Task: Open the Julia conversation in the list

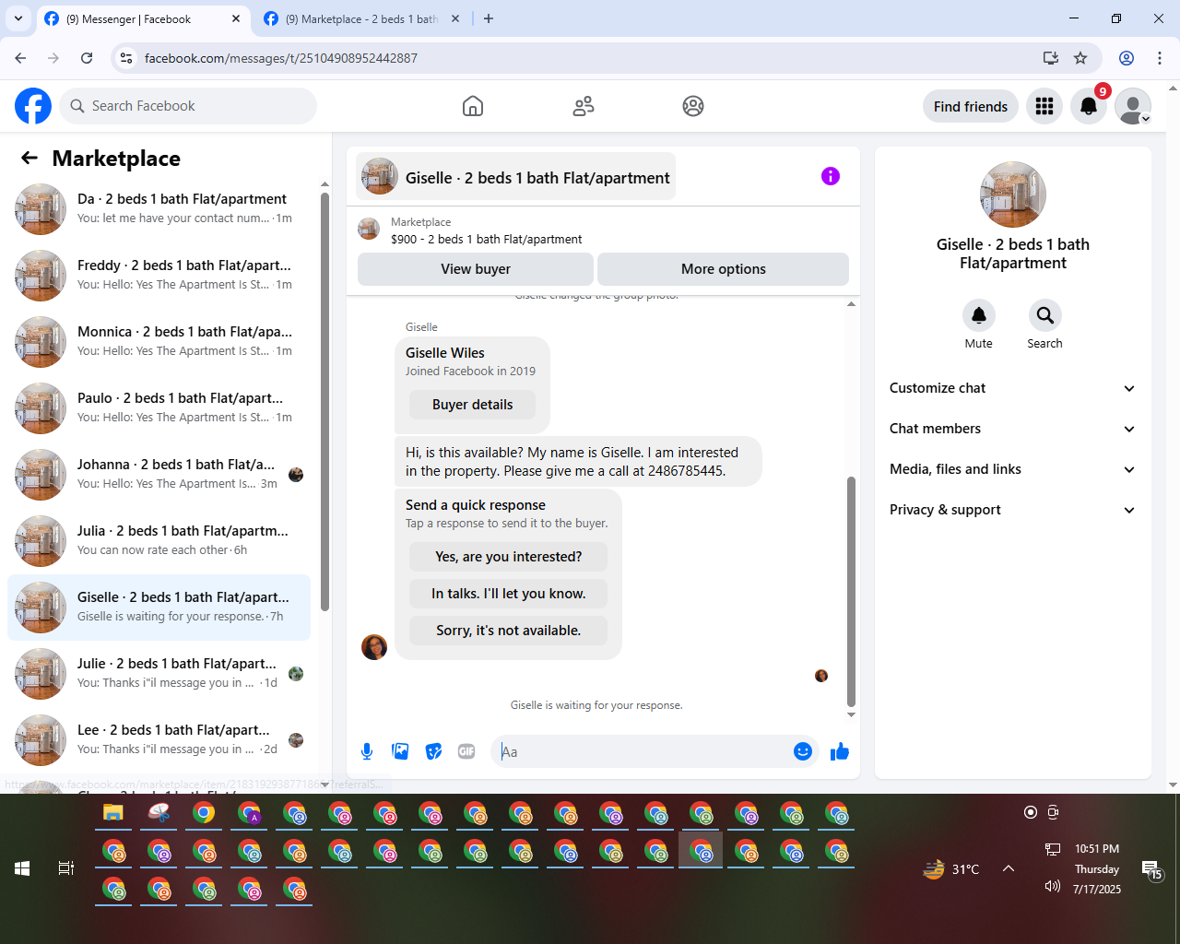Action: click(159, 541)
